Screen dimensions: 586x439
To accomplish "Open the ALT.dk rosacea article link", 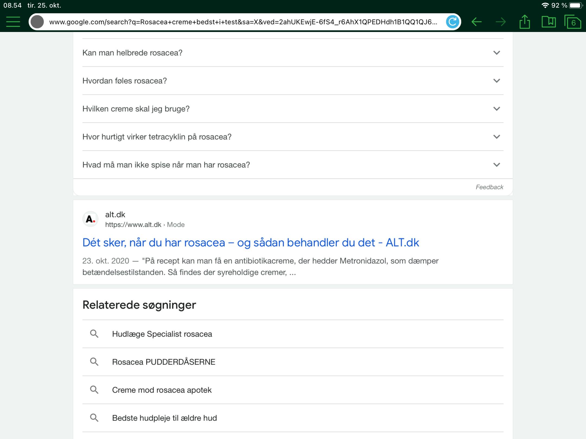I will pos(251,243).
